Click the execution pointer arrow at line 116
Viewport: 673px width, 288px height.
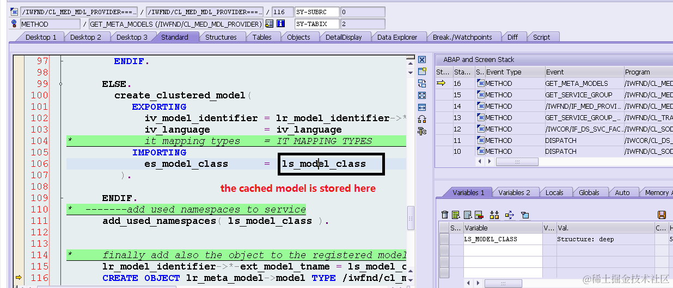pyautogui.click(x=19, y=278)
